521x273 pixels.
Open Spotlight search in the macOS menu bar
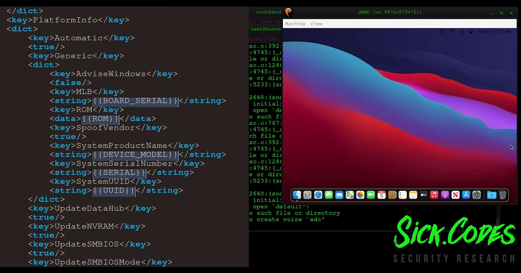coord(462,31)
